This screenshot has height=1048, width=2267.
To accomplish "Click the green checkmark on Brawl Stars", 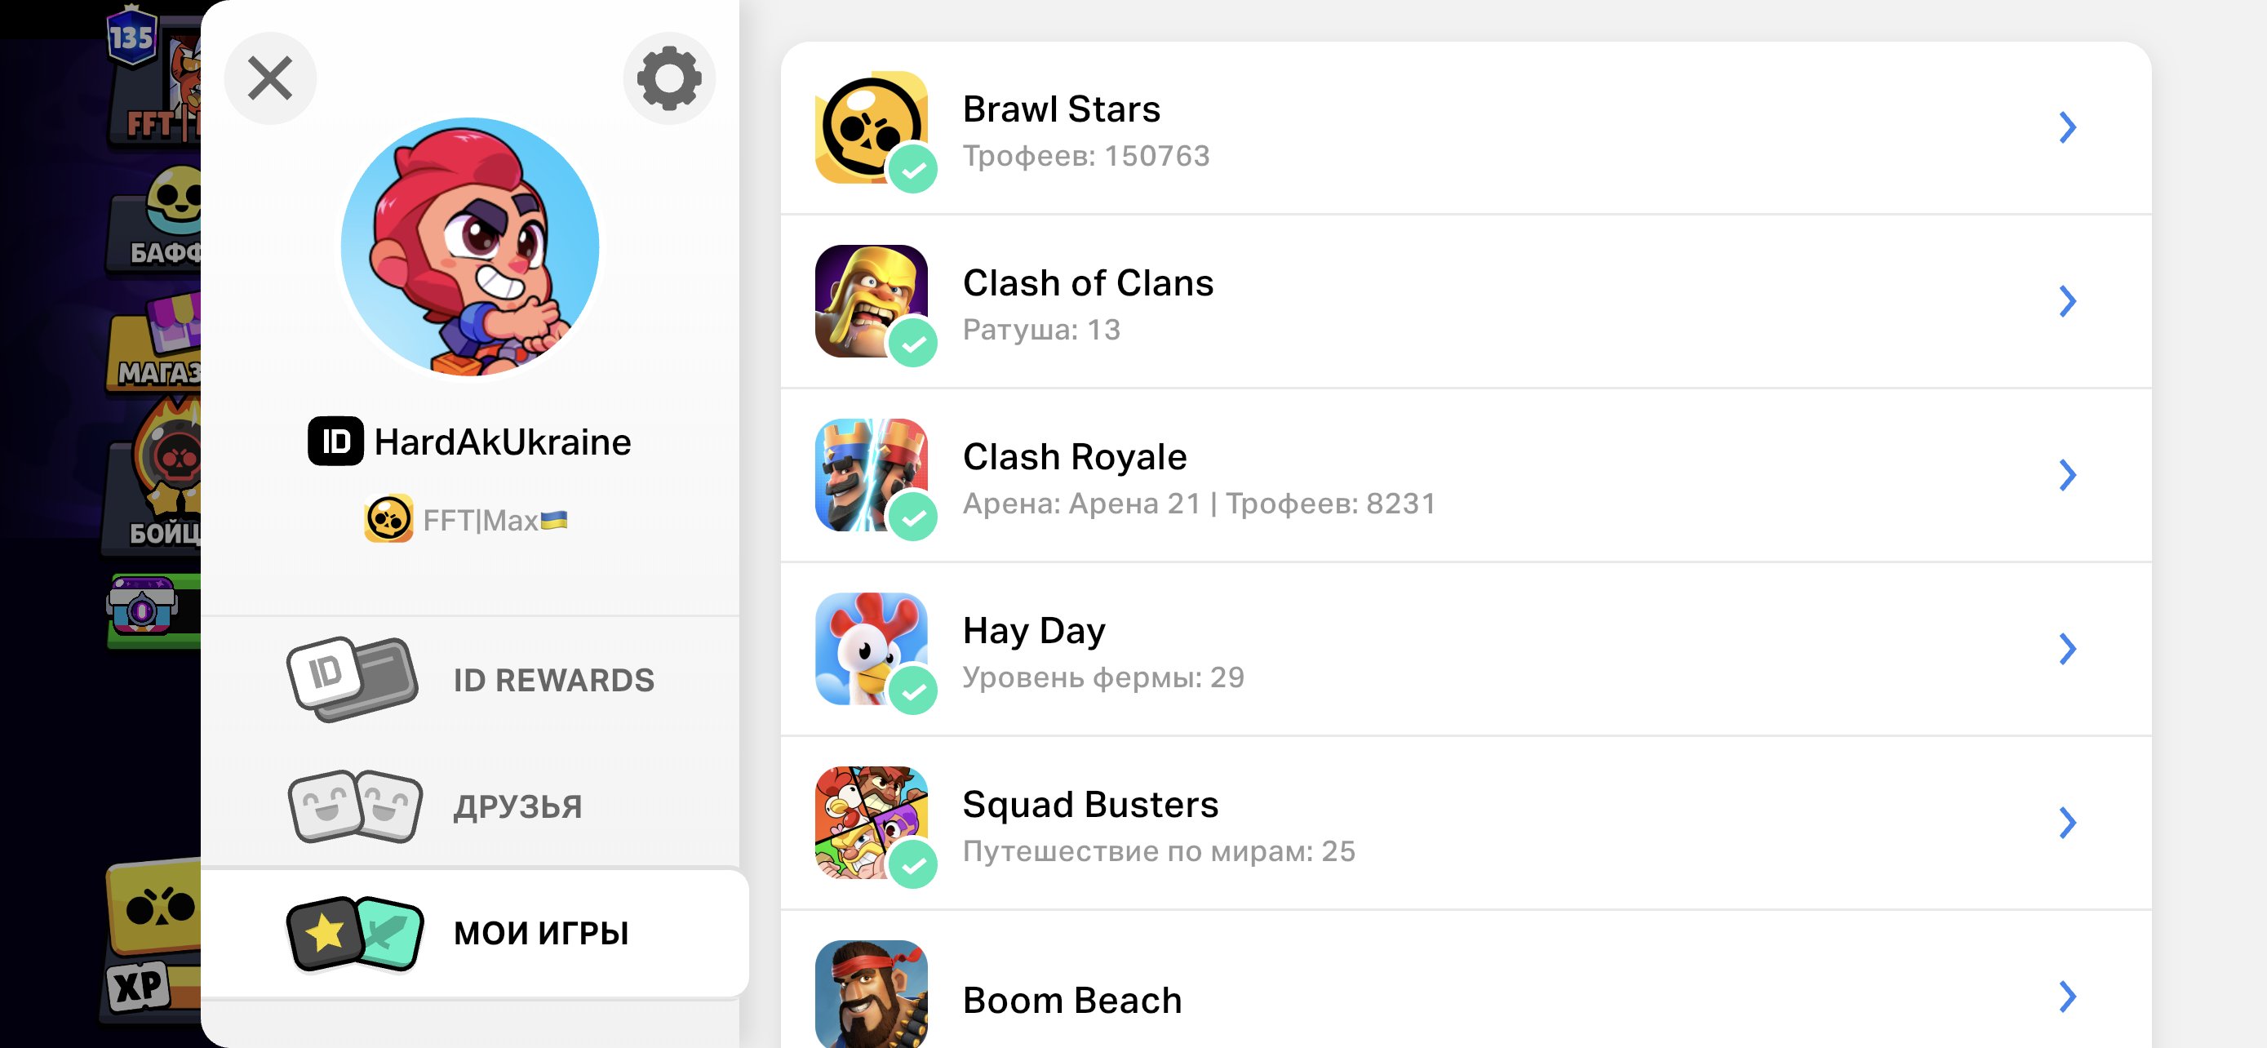I will (x=912, y=168).
